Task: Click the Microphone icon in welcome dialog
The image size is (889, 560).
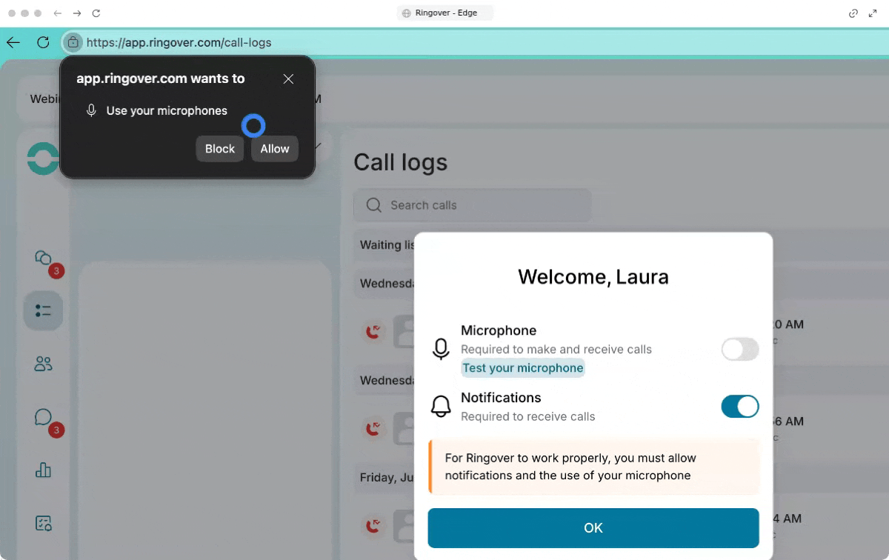Action: 441,349
